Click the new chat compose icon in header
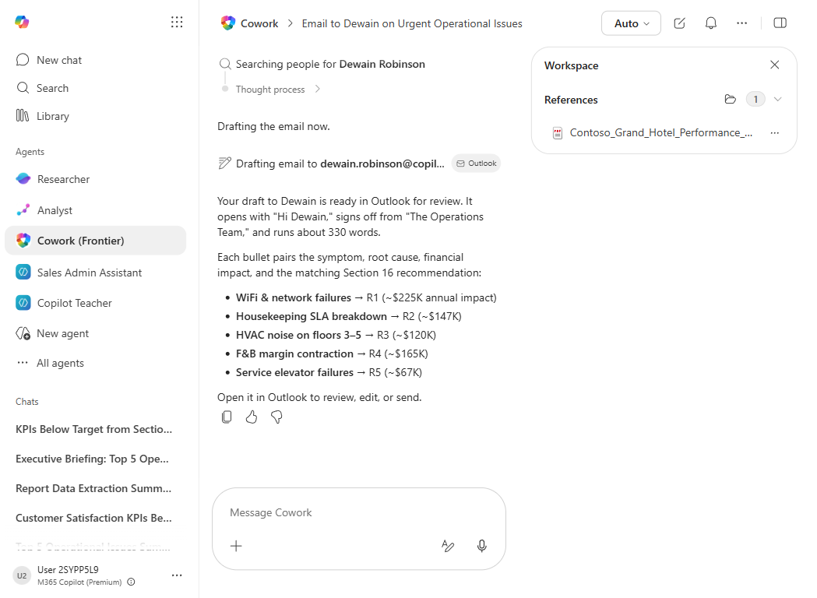This screenshot has height=598, width=817. pos(679,23)
